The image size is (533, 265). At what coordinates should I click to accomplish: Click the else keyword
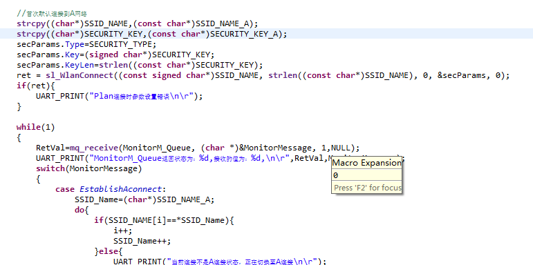(109, 251)
